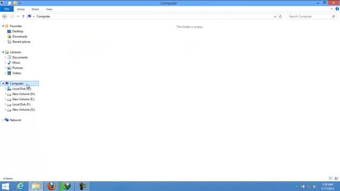Screen dimensions: 340x191
Task: Open the address bar history dropdown
Action: pyautogui.click(x=275, y=16)
